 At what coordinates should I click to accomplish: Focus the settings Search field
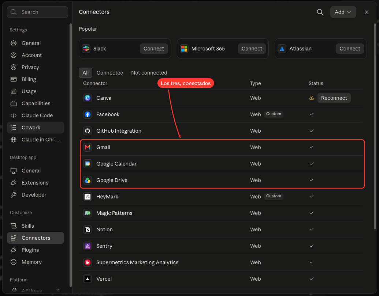[x=37, y=12]
